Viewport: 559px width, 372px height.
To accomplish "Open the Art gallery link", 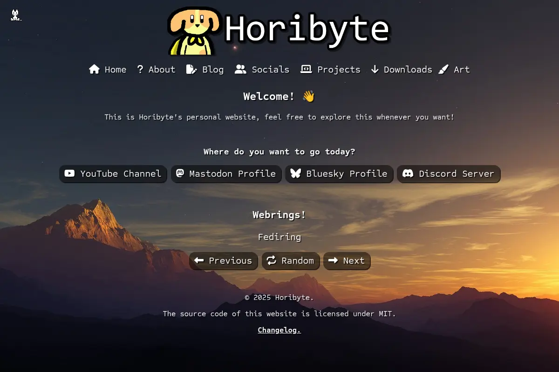I will click(x=454, y=69).
